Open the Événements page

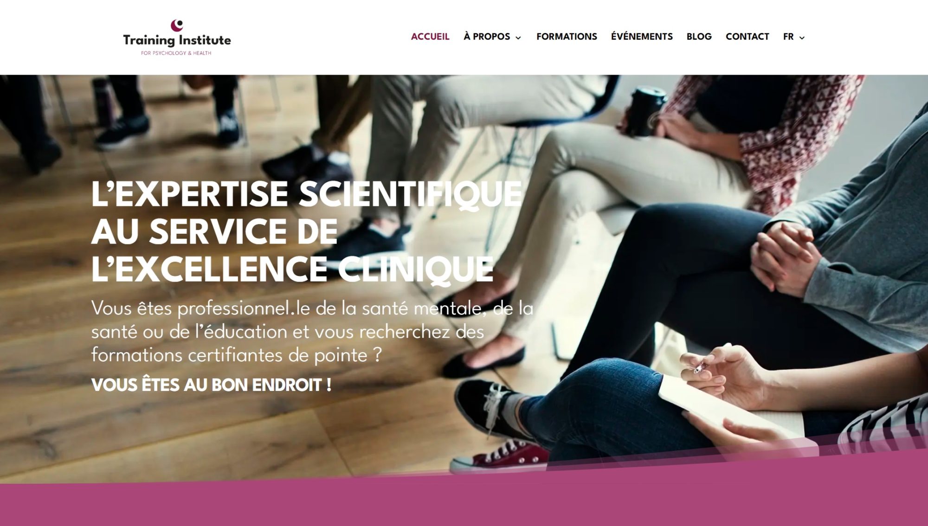[x=642, y=37]
